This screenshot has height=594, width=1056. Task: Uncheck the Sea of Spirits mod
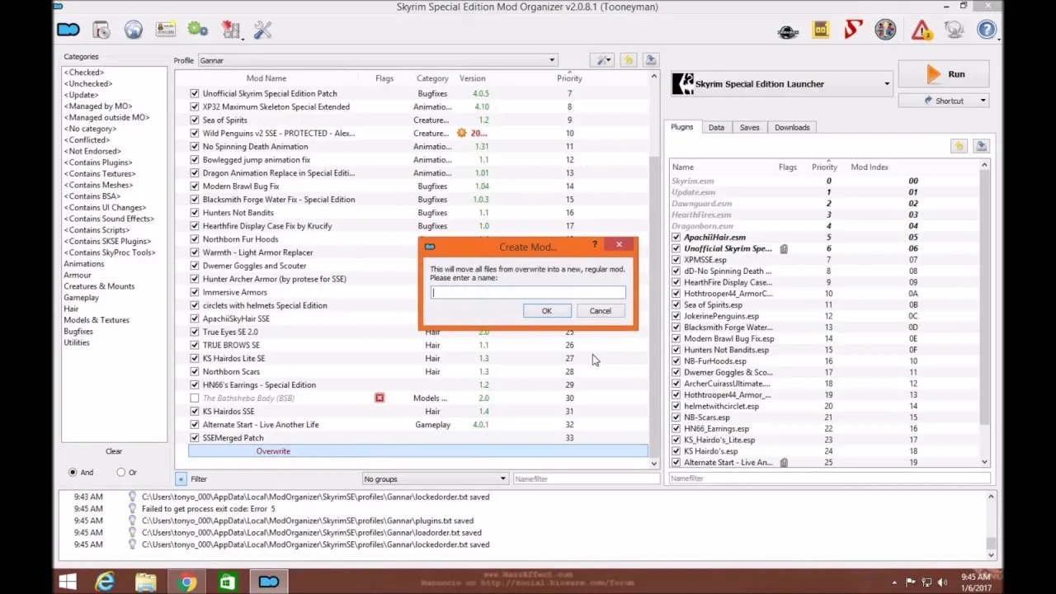[194, 120]
